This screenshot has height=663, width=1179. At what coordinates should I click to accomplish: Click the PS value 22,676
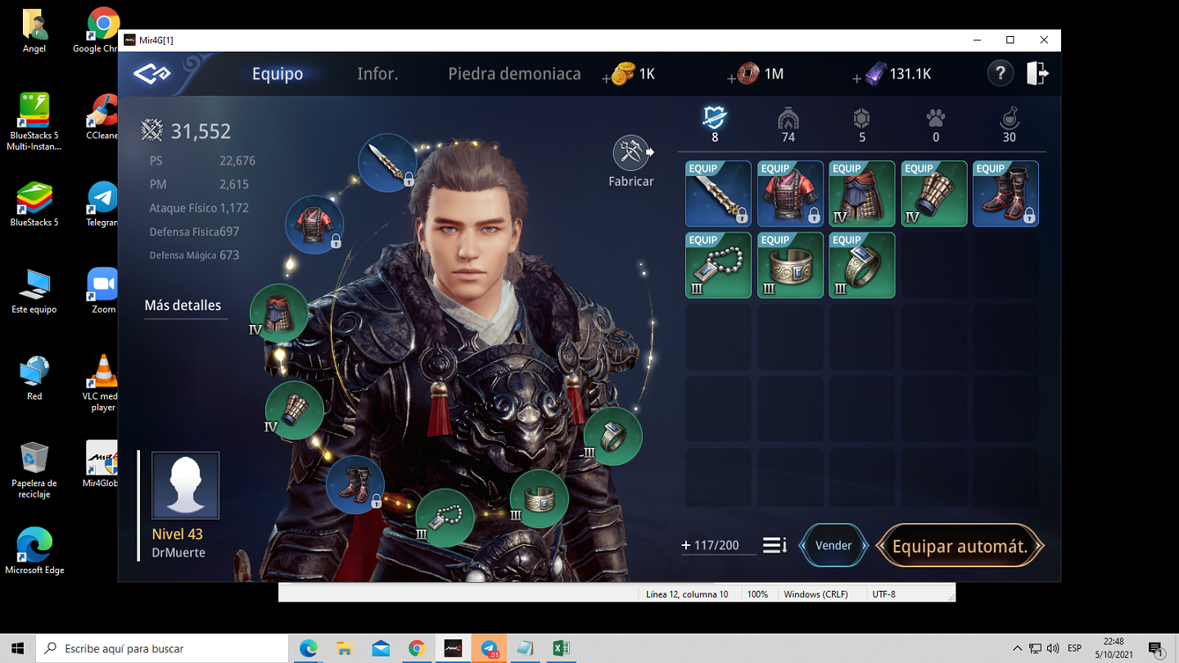[237, 160]
